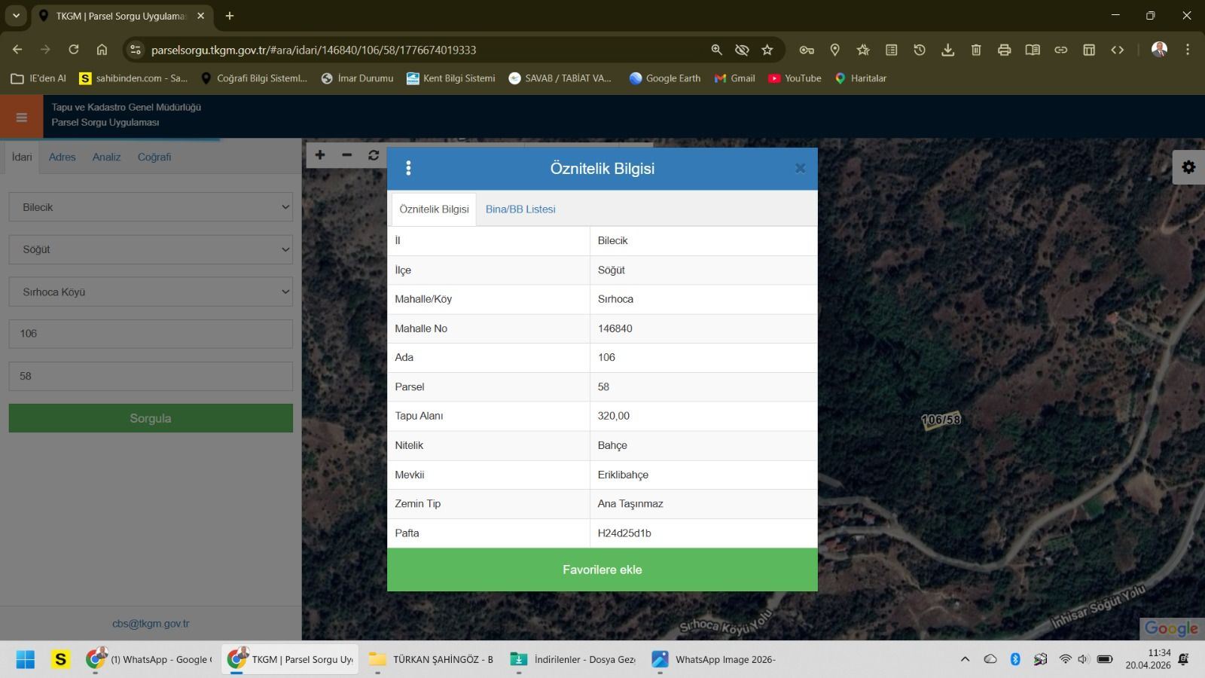1205x678 pixels.
Task: Open WhatsApp from the Windows taskbar
Action: tap(148, 659)
